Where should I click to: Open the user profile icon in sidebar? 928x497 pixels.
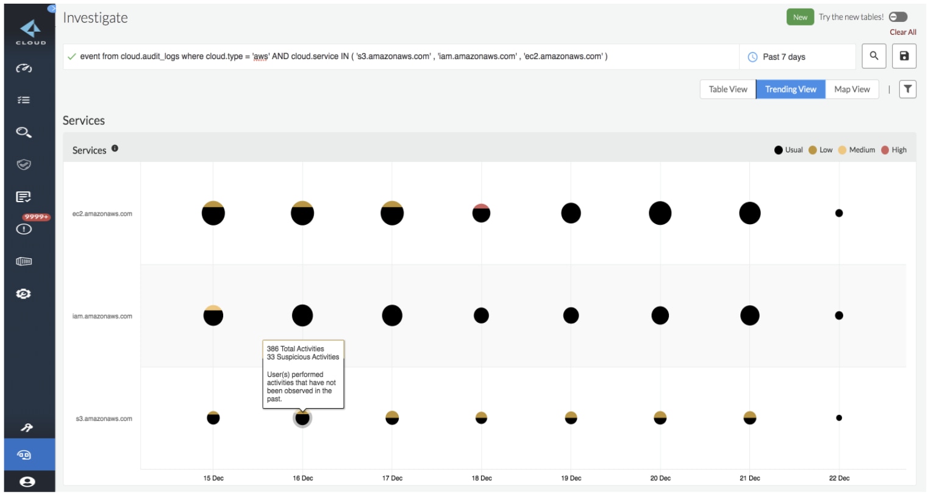[x=27, y=482]
